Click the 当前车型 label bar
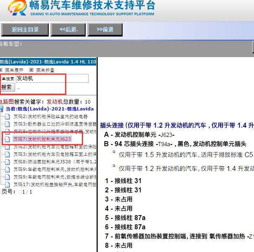This screenshot has width=254, height=252. 11,44
